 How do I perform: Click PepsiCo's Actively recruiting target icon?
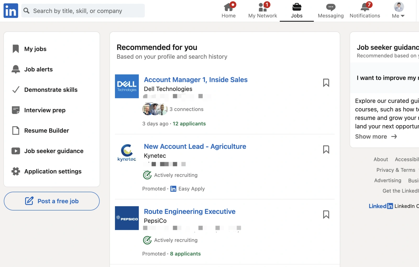tap(147, 240)
